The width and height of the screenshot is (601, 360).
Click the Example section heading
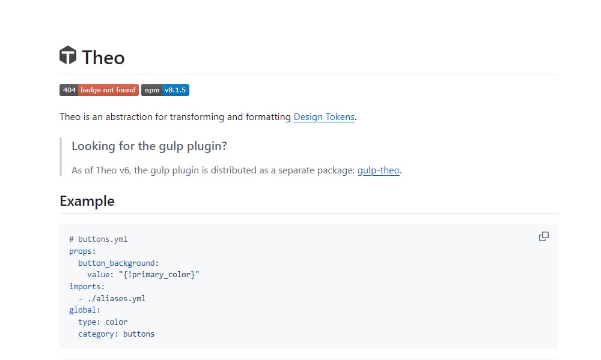(x=87, y=201)
